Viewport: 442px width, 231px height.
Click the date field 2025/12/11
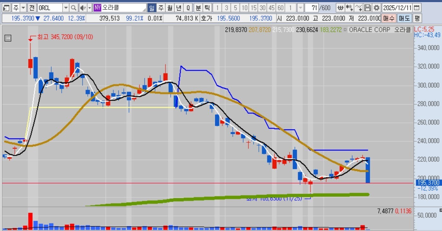(397, 8)
